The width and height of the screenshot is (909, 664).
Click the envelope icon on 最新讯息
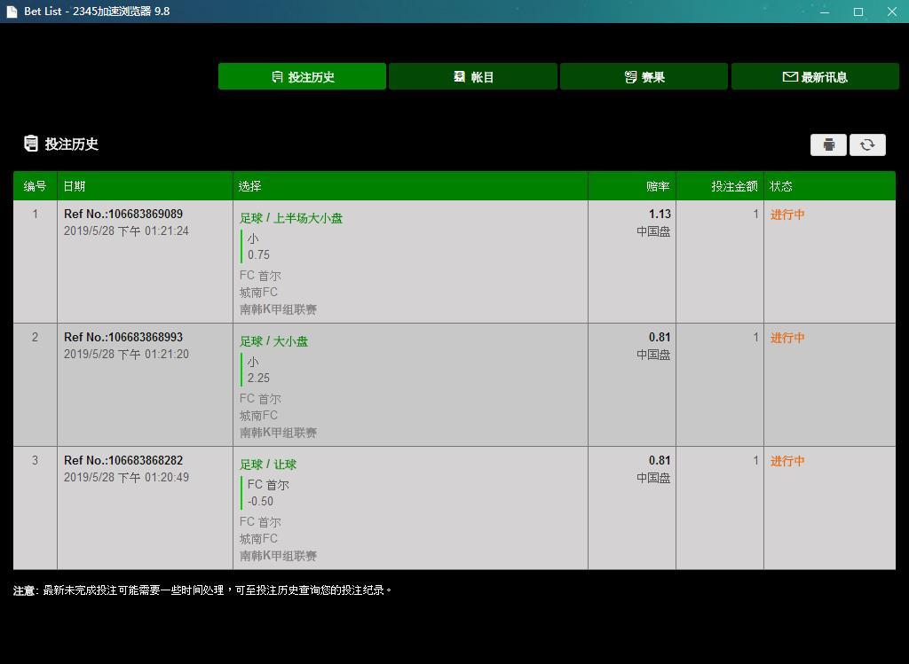point(789,76)
